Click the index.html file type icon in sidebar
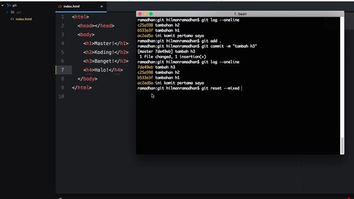 12,19
